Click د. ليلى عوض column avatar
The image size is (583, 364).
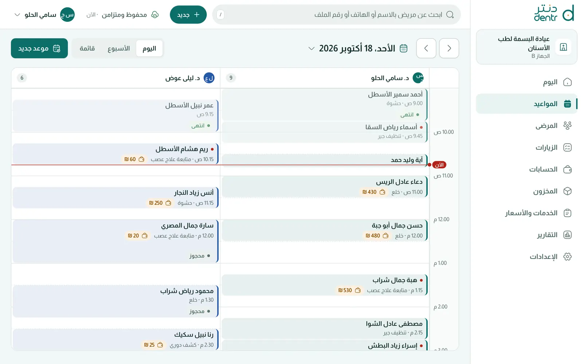(209, 78)
